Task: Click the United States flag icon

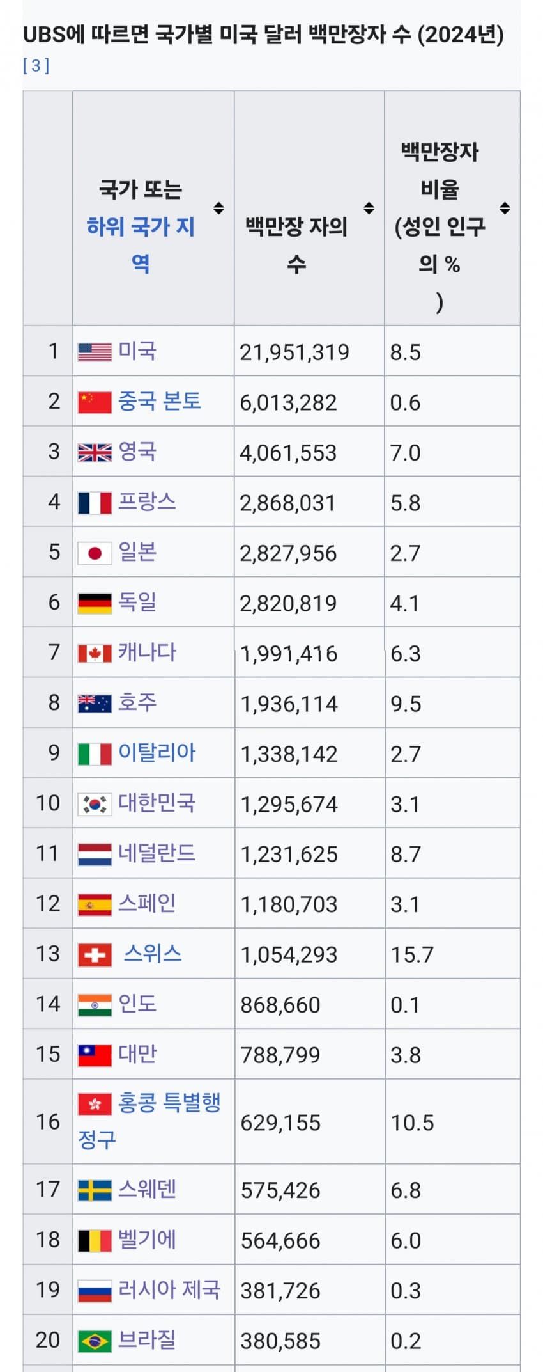Action: (95, 352)
